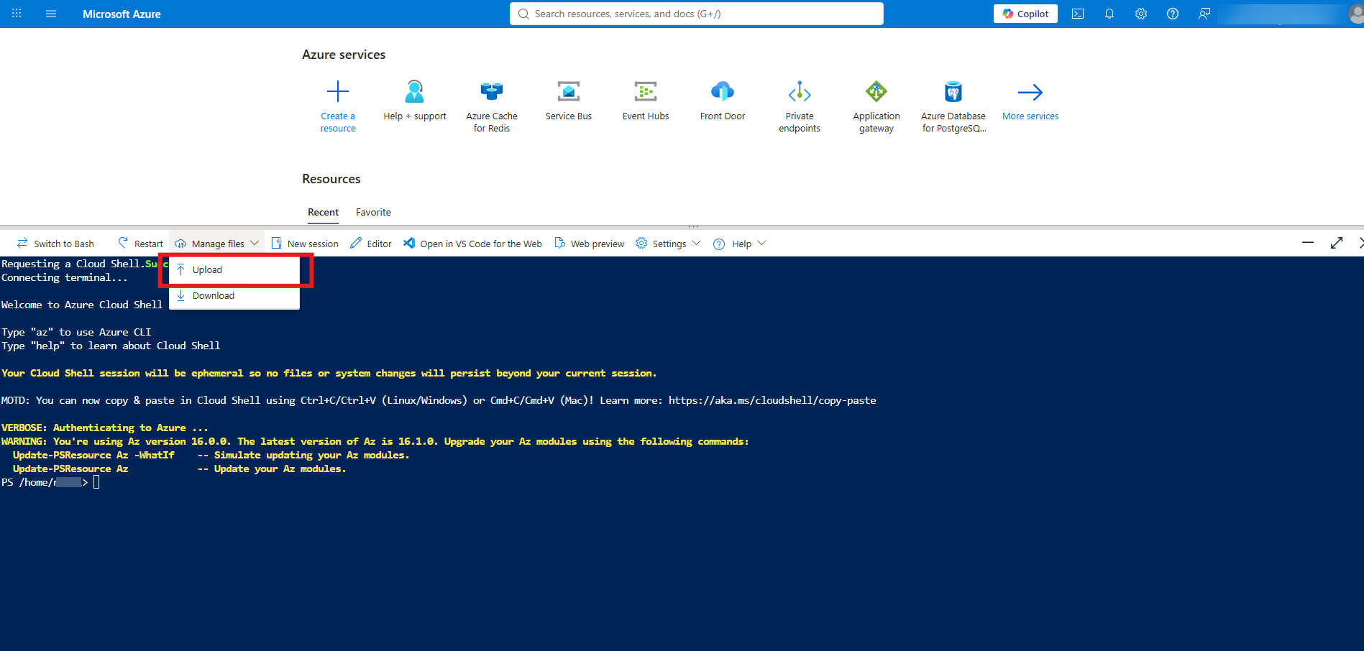Open Private endpoints service
The image size is (1364, 651).
(x=800, y=106)
